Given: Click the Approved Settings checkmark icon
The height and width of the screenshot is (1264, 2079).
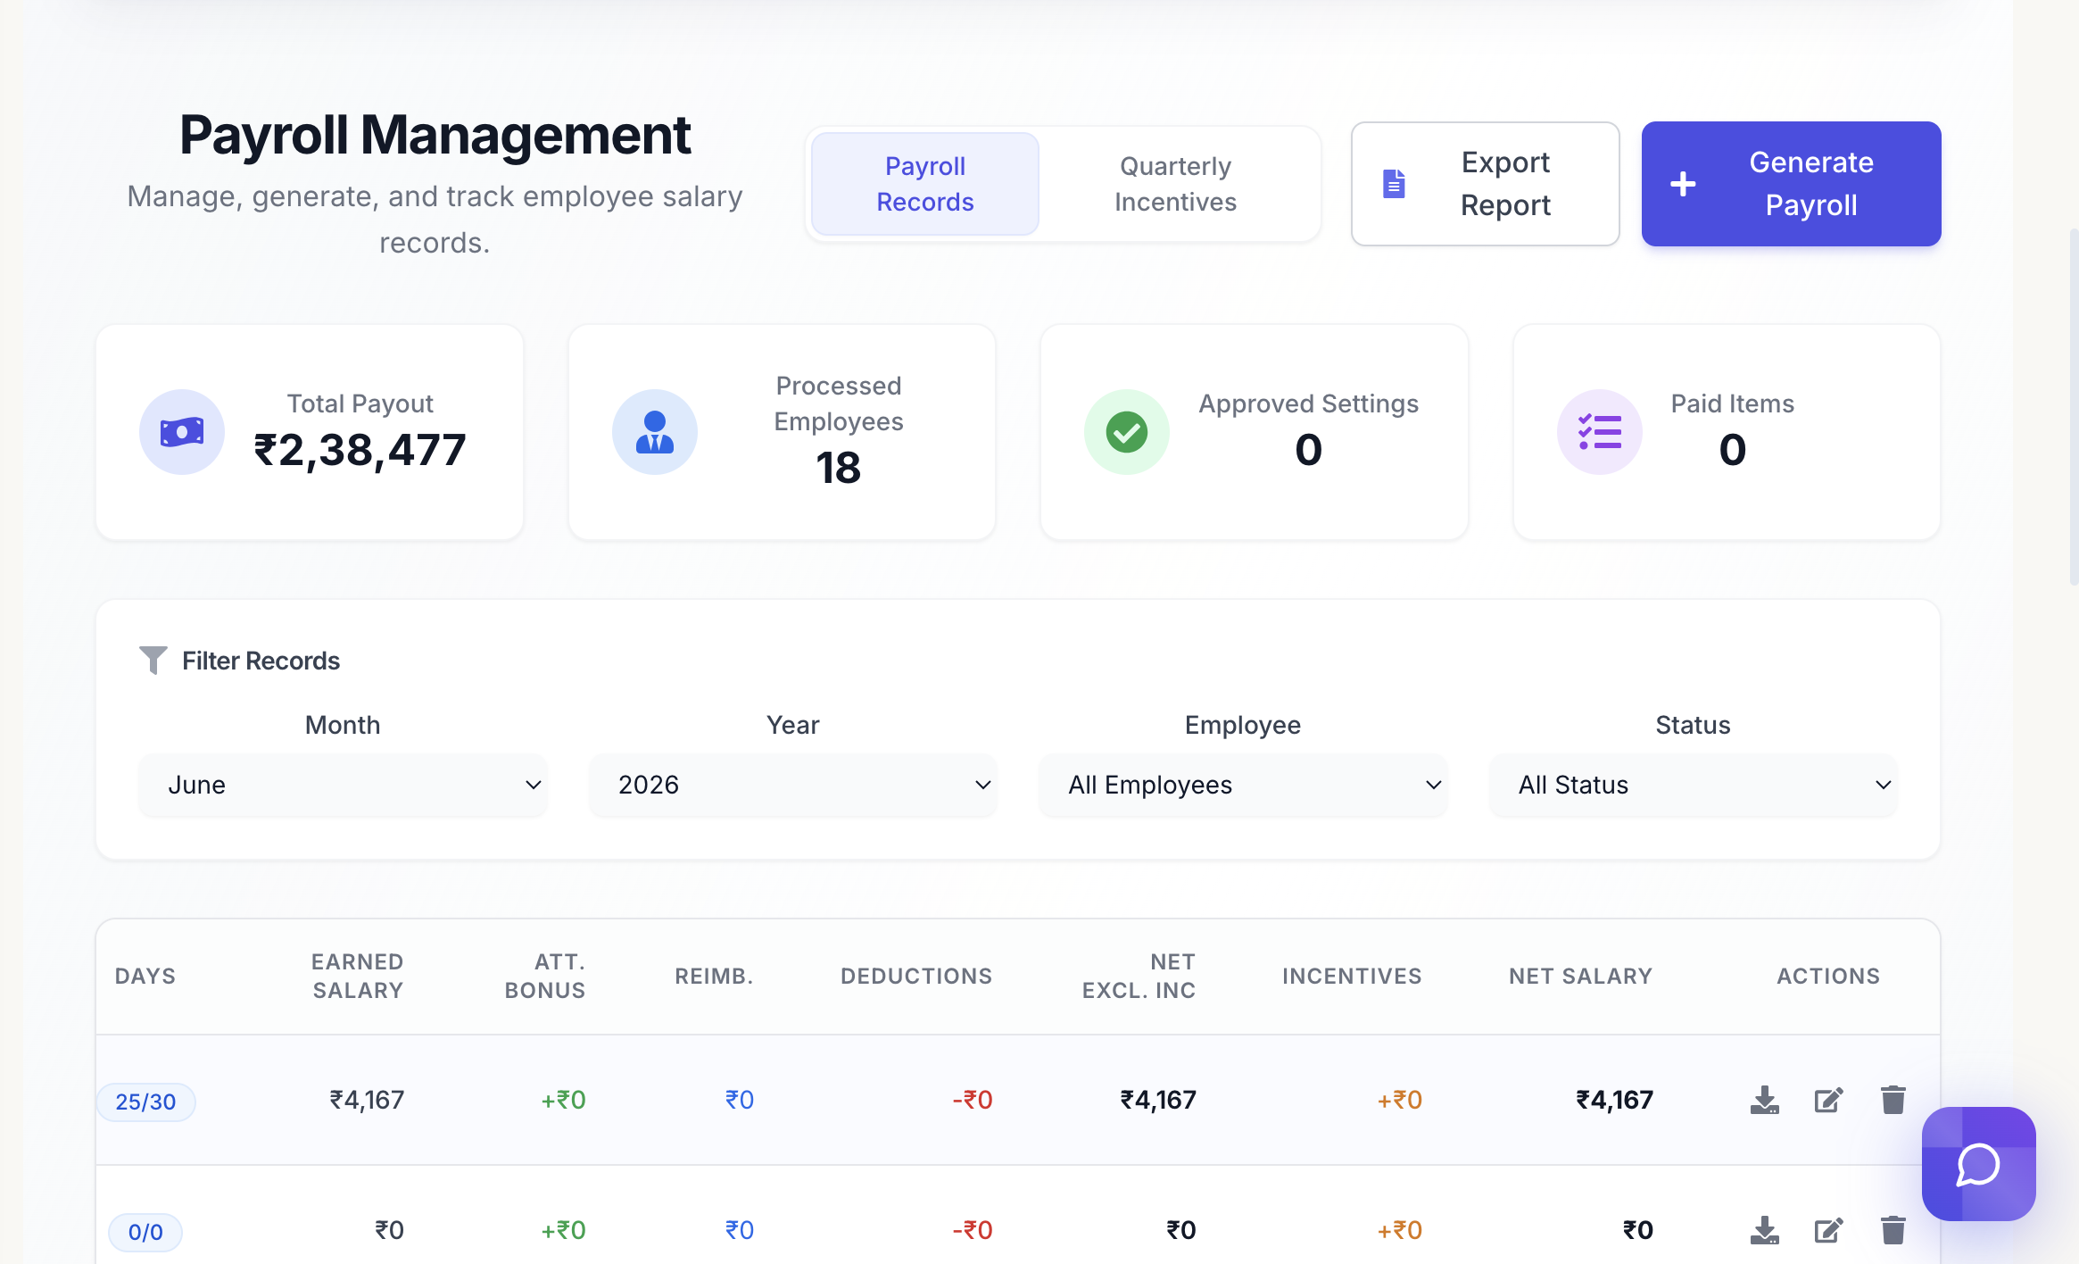Looking at the screenshot, I should coord(1127,432).
